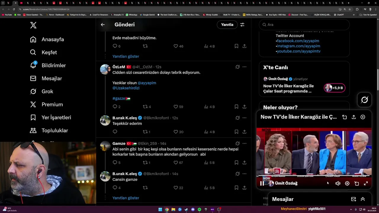Open YouTube bookmark in bookmarks bar
The image size is (379, 213).
coord(7,14)
